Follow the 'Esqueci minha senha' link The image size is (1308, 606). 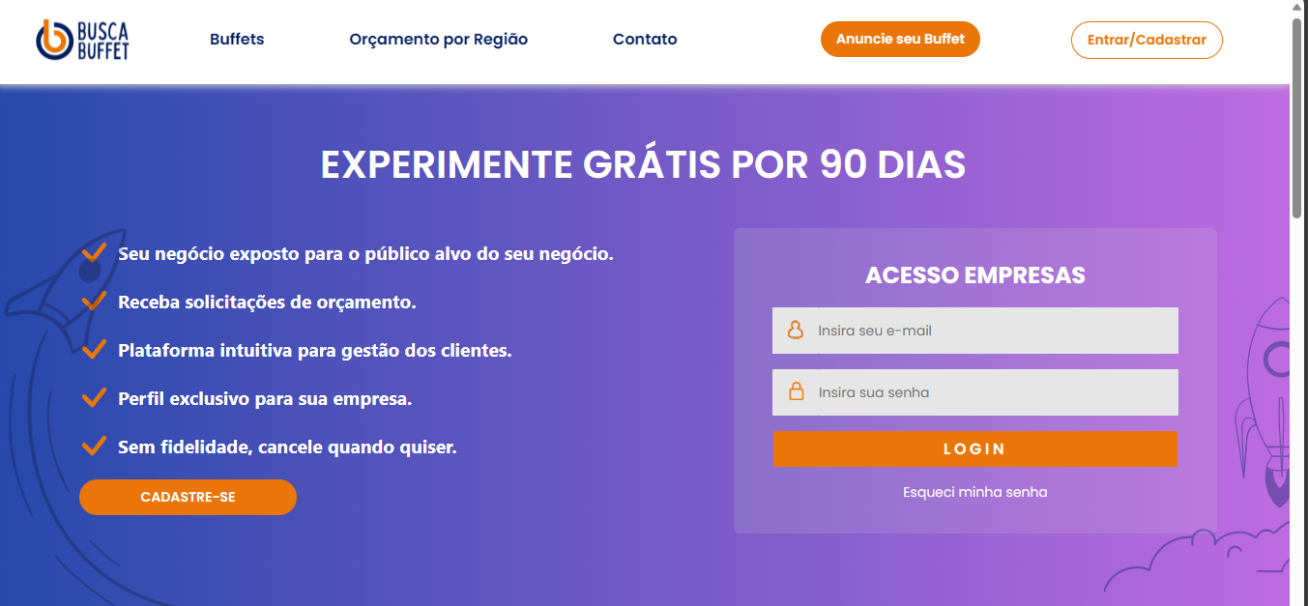(x=974, y=492)
